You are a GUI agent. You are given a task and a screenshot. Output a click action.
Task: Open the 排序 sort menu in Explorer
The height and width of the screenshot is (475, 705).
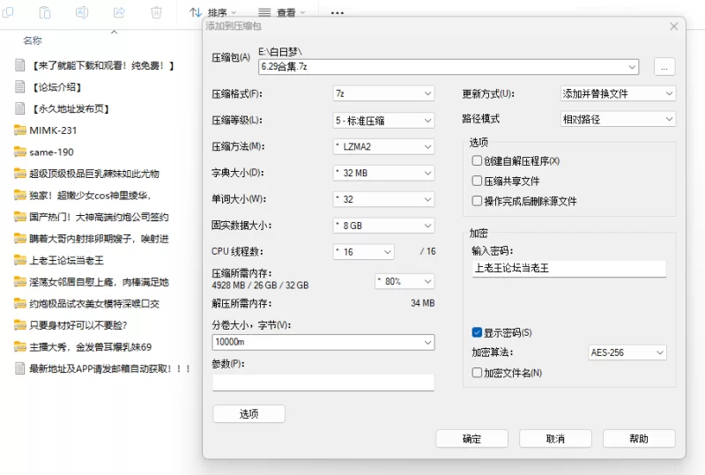click(x=212, y=12)
